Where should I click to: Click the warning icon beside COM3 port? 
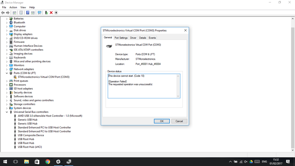click(x=15, y=77)
